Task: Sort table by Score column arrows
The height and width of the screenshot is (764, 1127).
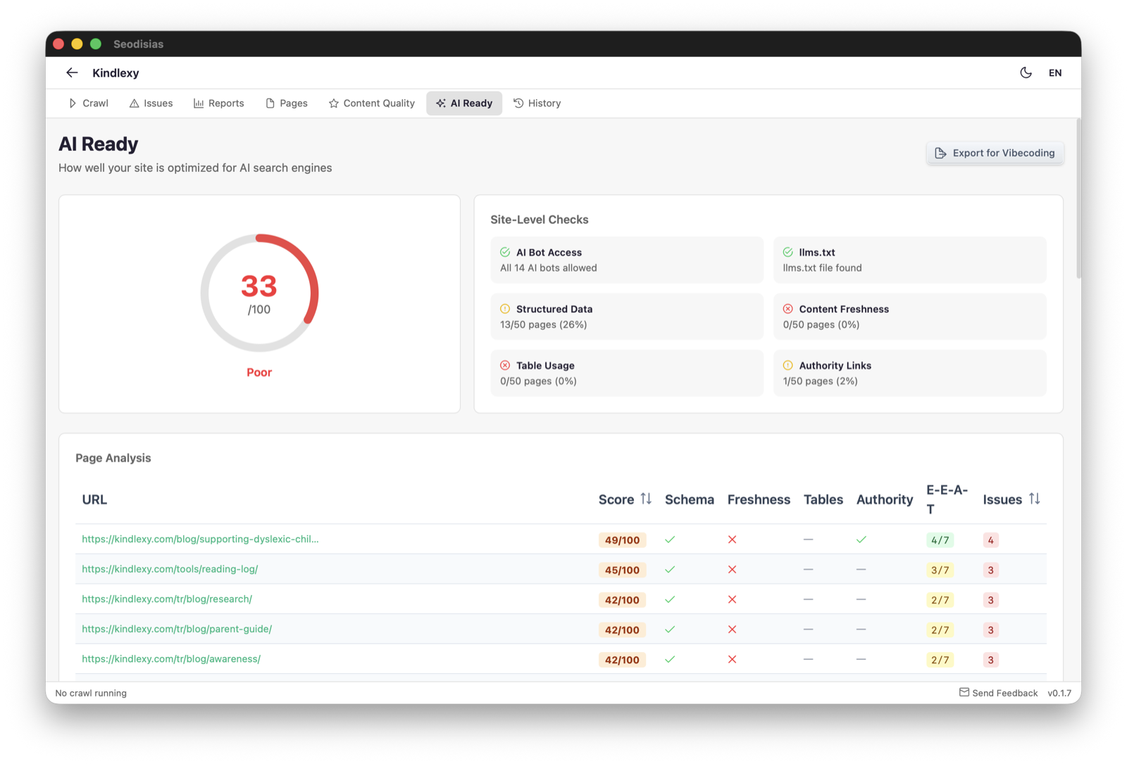Action: tap(646, 499)
